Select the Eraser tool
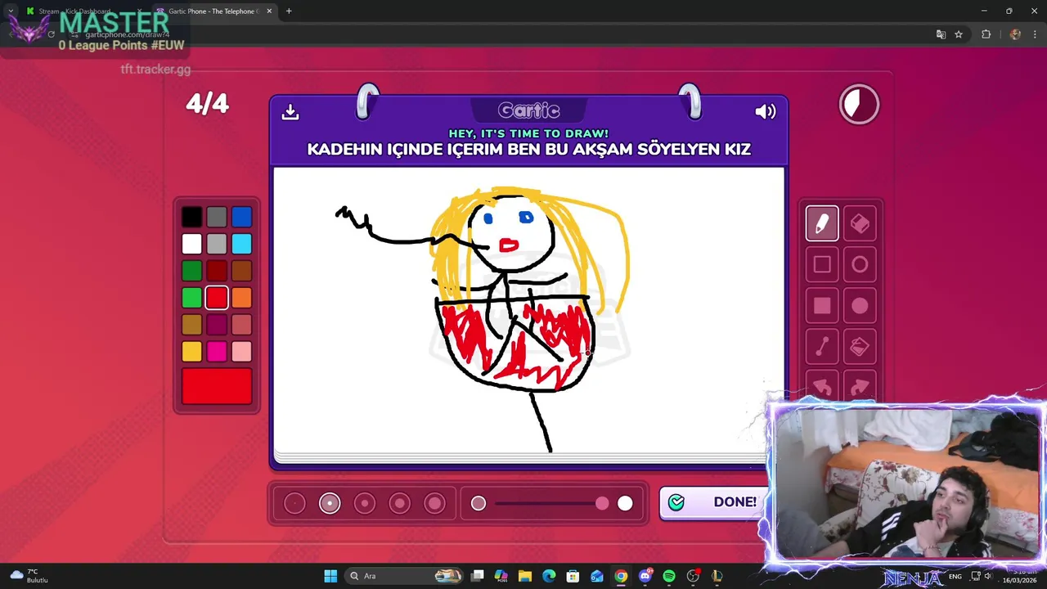Image resolution: width=1047 pixels, height=589 pixels. click(860, 223)
